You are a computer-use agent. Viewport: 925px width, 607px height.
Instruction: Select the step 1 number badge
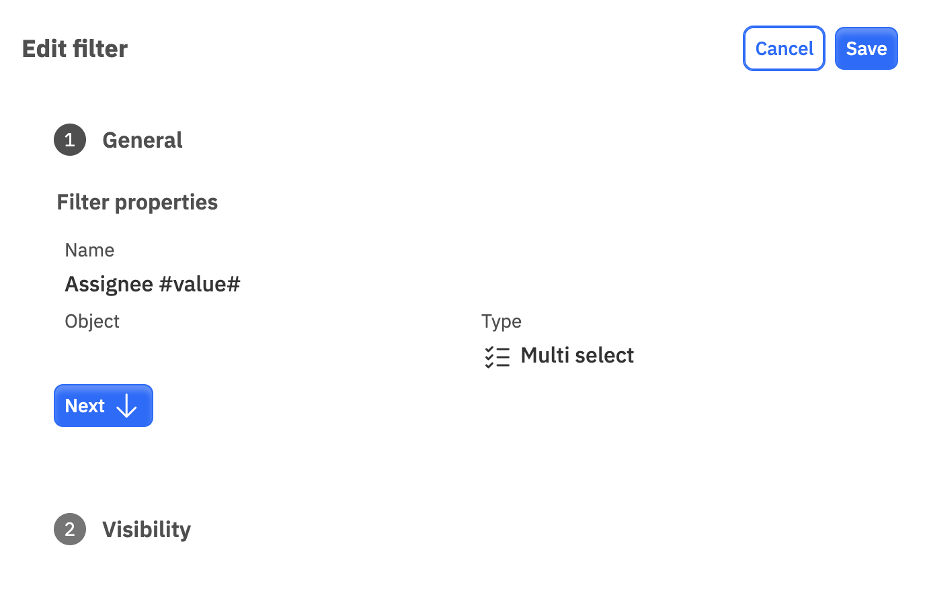coord(70,140)
